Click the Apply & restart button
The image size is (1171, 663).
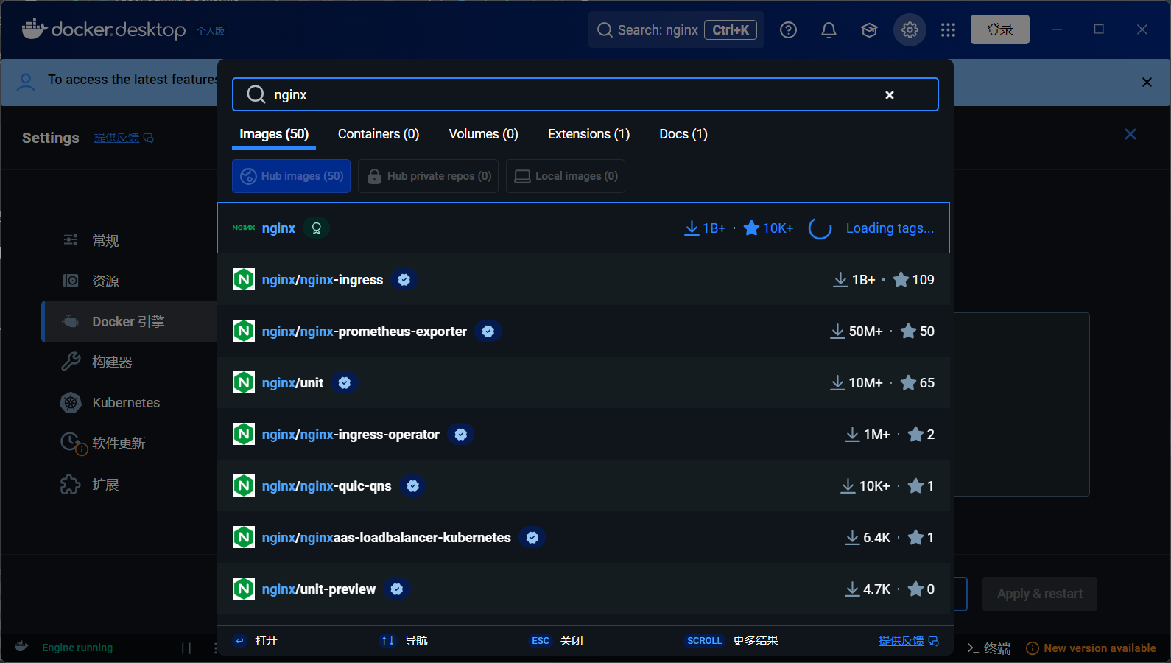(x=1040, y=594)
